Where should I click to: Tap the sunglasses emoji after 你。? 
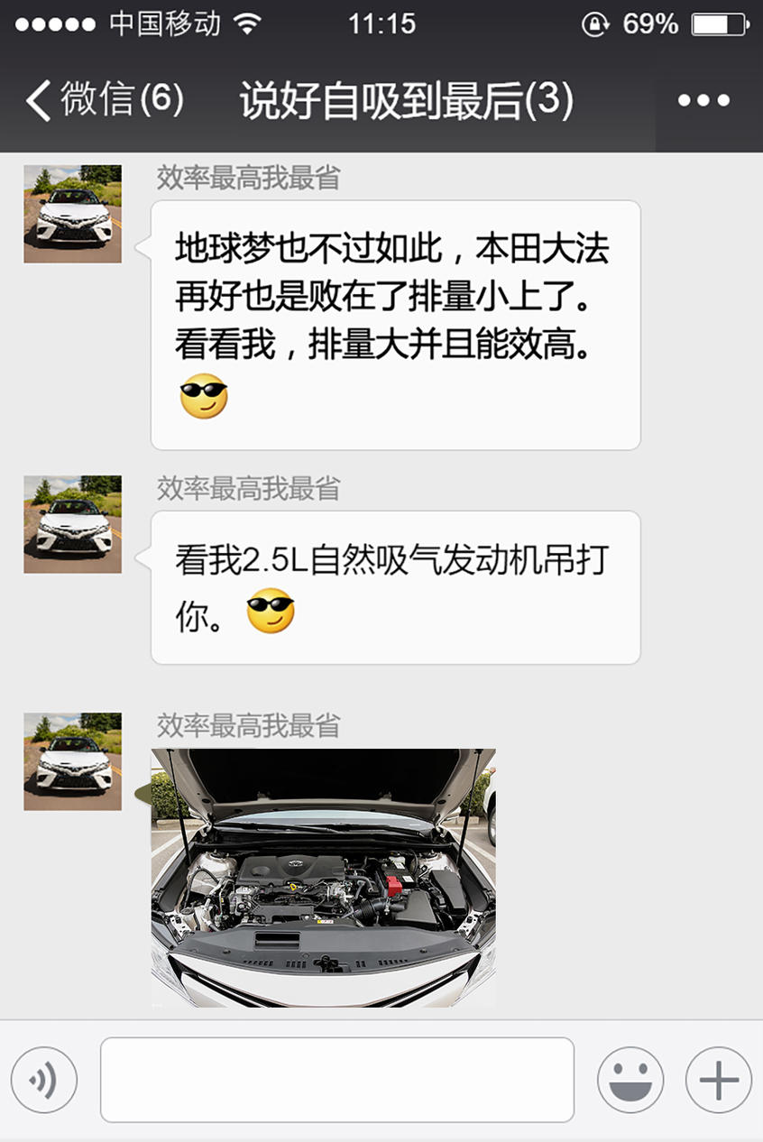pos(271,611)
